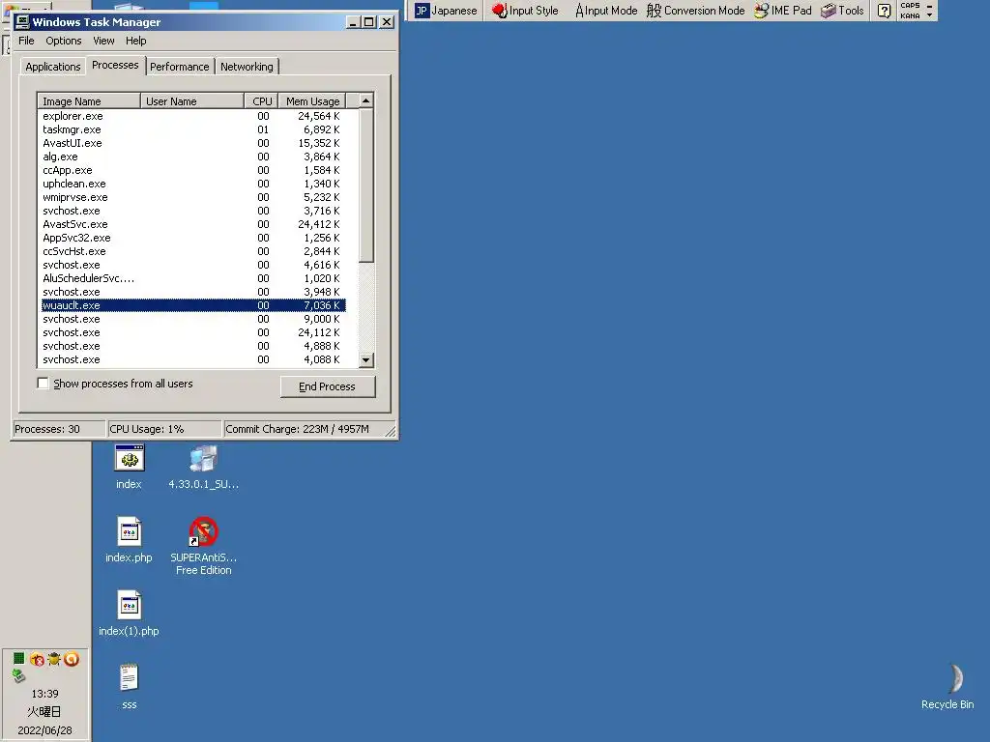Select svchost.exe row using 24,112 K
The image size is (990, 742).
point(193,332)
